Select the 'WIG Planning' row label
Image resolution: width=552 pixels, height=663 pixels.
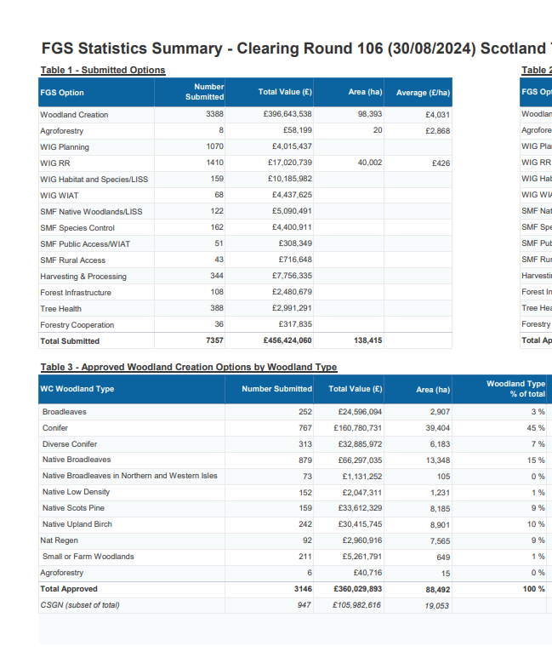point(65,147)
